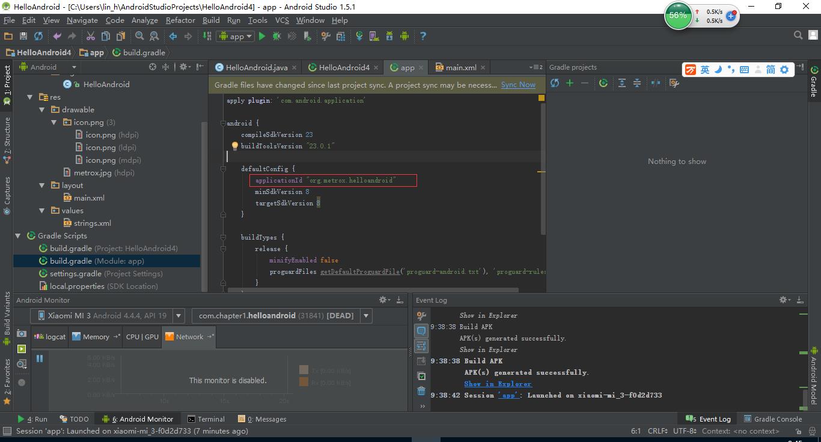Click the UTF-8 encoding in status bar
The image size is (821, 442).
click(685, 431)
